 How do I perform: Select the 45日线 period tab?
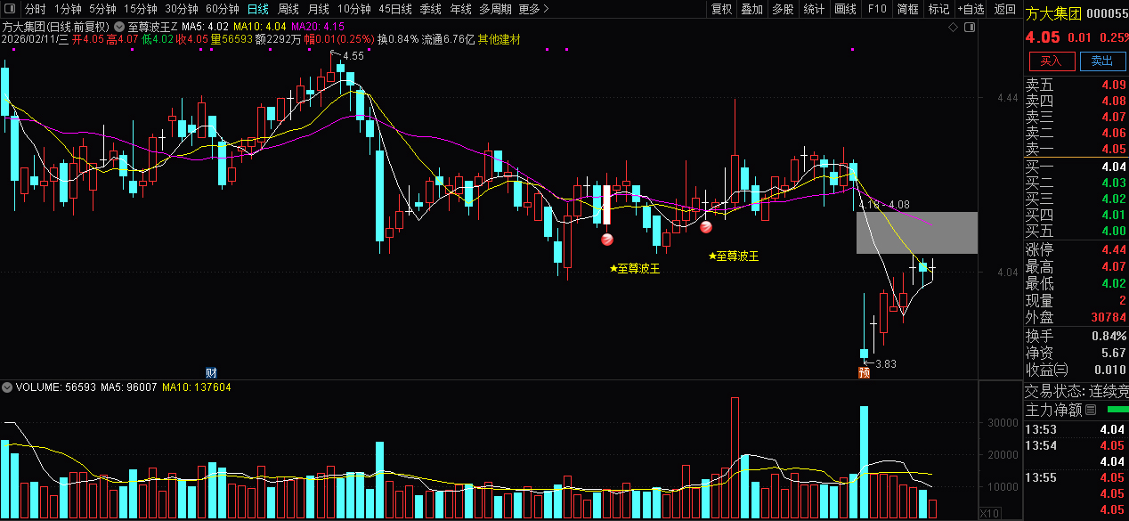pos(395,9)
